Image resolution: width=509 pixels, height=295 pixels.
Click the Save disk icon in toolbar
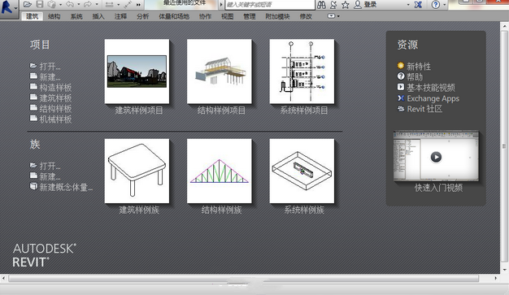coord(40,5)
